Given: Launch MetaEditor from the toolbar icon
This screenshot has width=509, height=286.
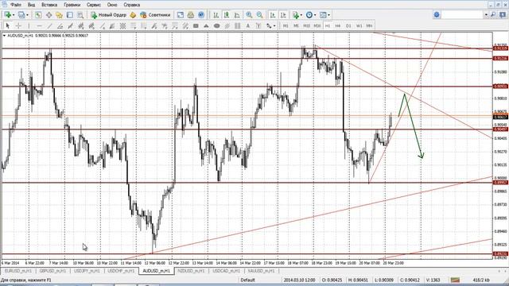Looking at the screenshot, I should [133, 15].
